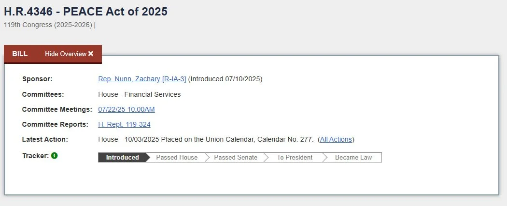Click the Passed House tracker stage
Viewport: 507px width, 206px height.
coord(177,158)
